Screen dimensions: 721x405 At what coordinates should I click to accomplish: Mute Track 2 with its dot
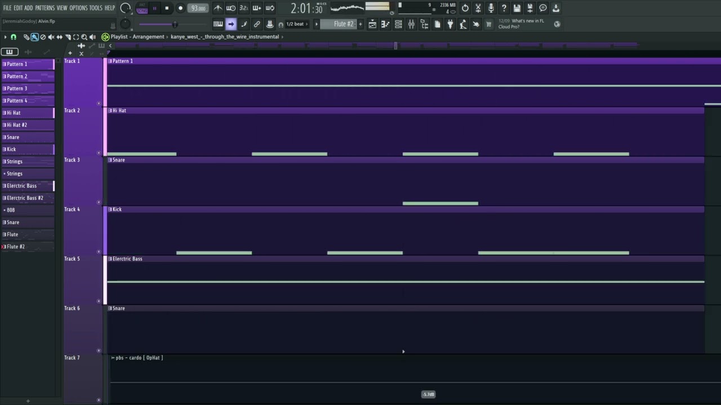pos(99,152)
